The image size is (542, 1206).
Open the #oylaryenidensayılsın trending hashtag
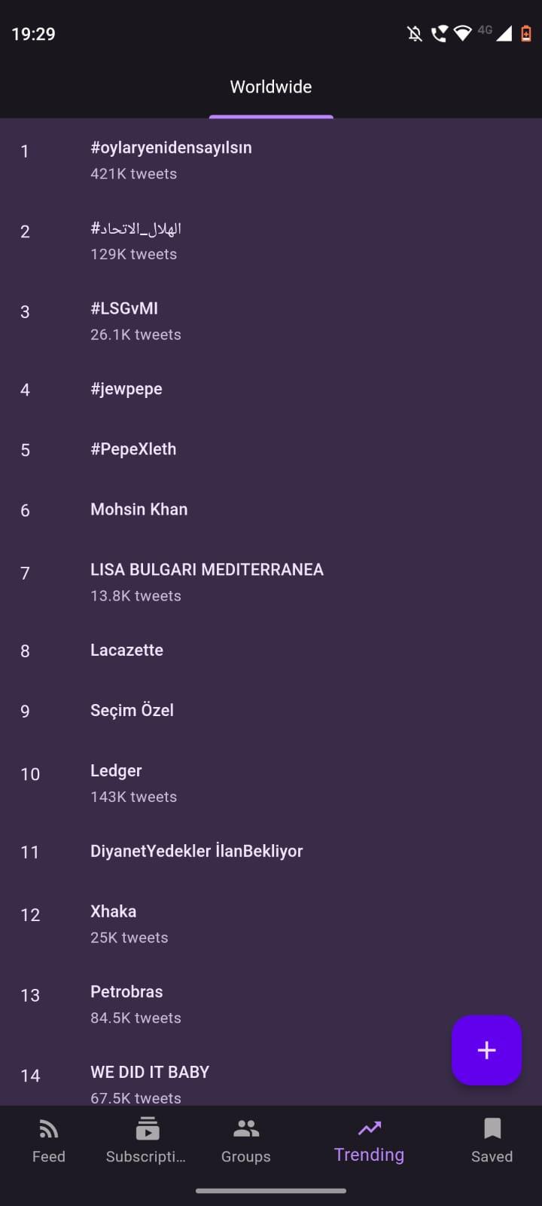[171, 148]
